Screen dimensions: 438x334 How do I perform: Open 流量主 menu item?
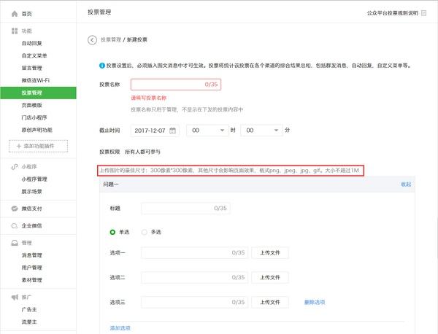point(29,322)
